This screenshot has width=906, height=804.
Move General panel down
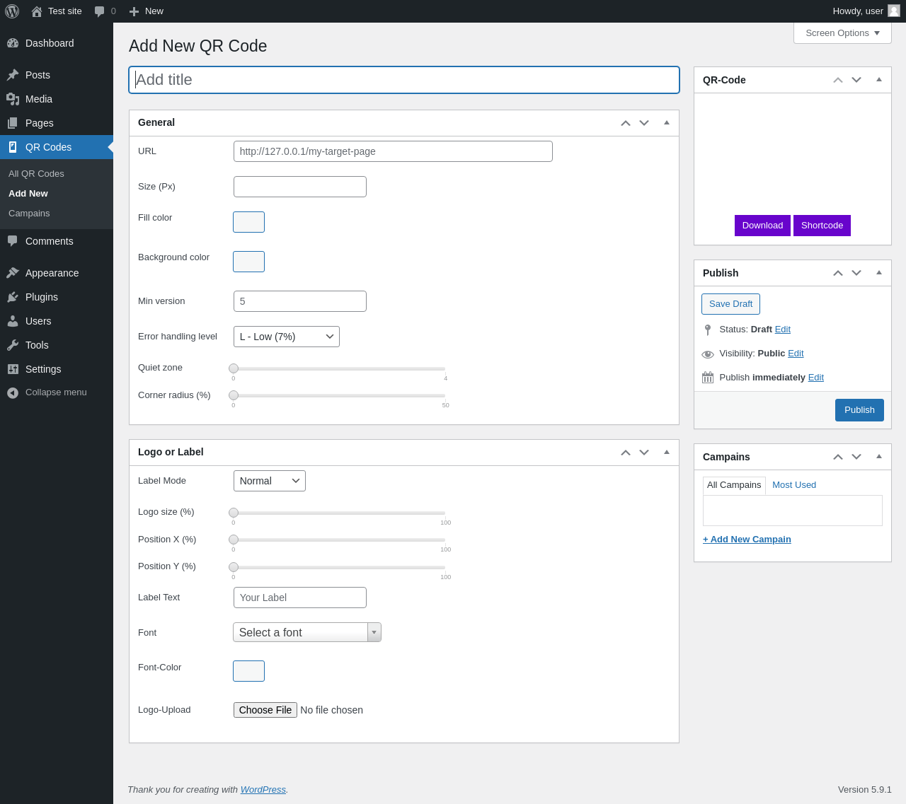click(644, 123)
